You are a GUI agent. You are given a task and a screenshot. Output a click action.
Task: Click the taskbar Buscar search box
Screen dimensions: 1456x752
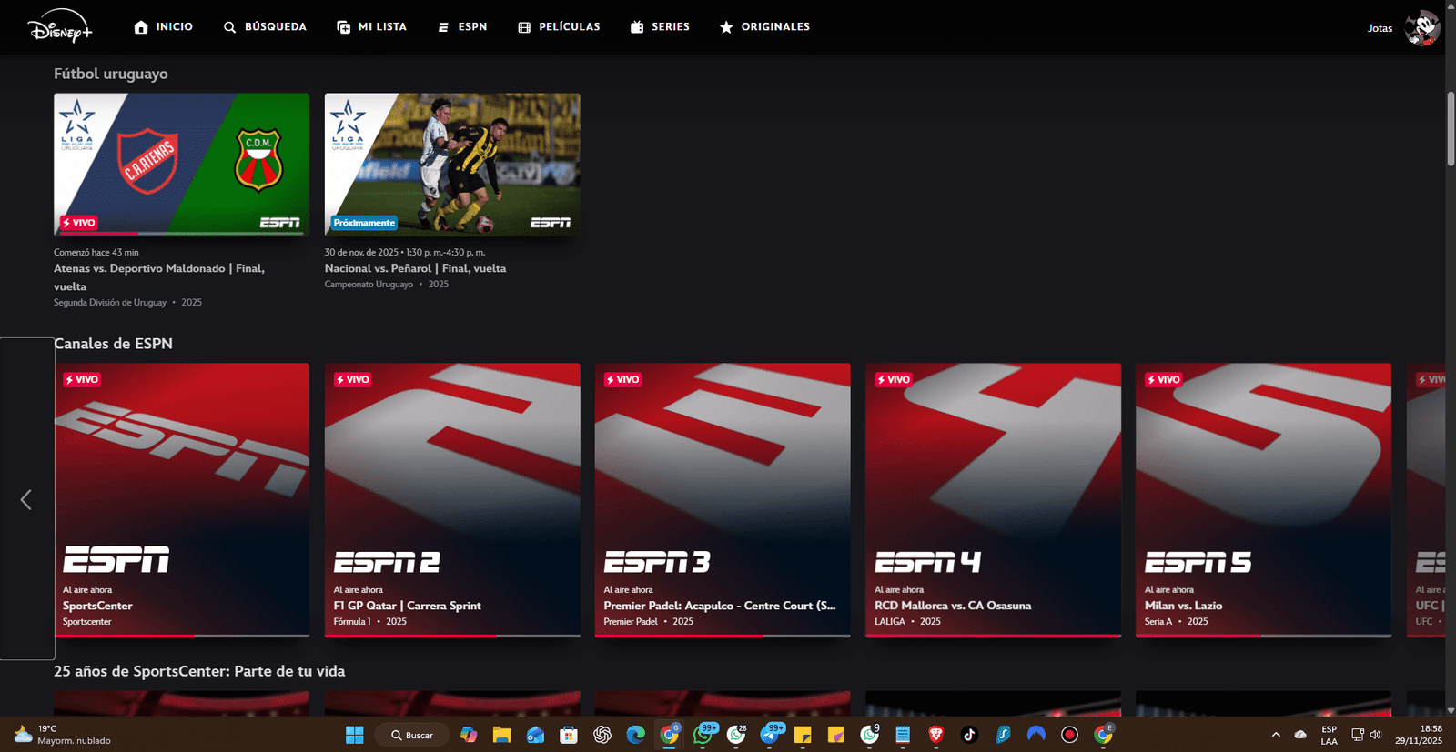[x=413, y=735]
